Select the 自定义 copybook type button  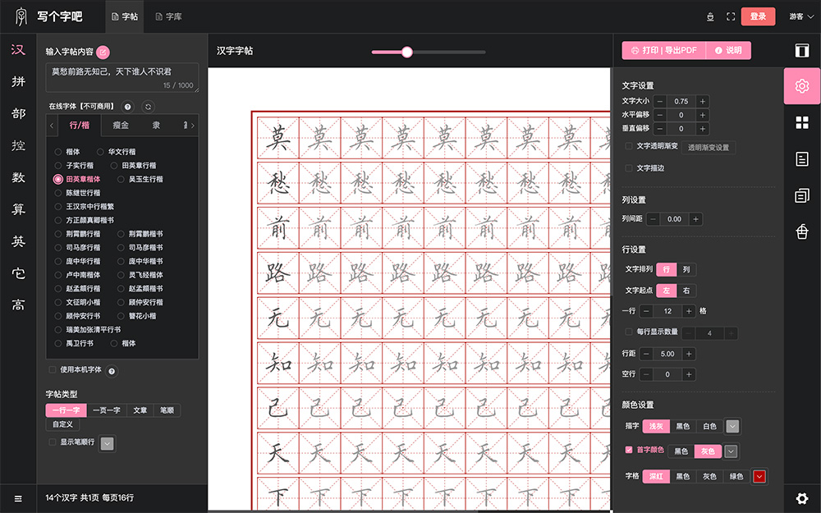(x=63, y=424)
